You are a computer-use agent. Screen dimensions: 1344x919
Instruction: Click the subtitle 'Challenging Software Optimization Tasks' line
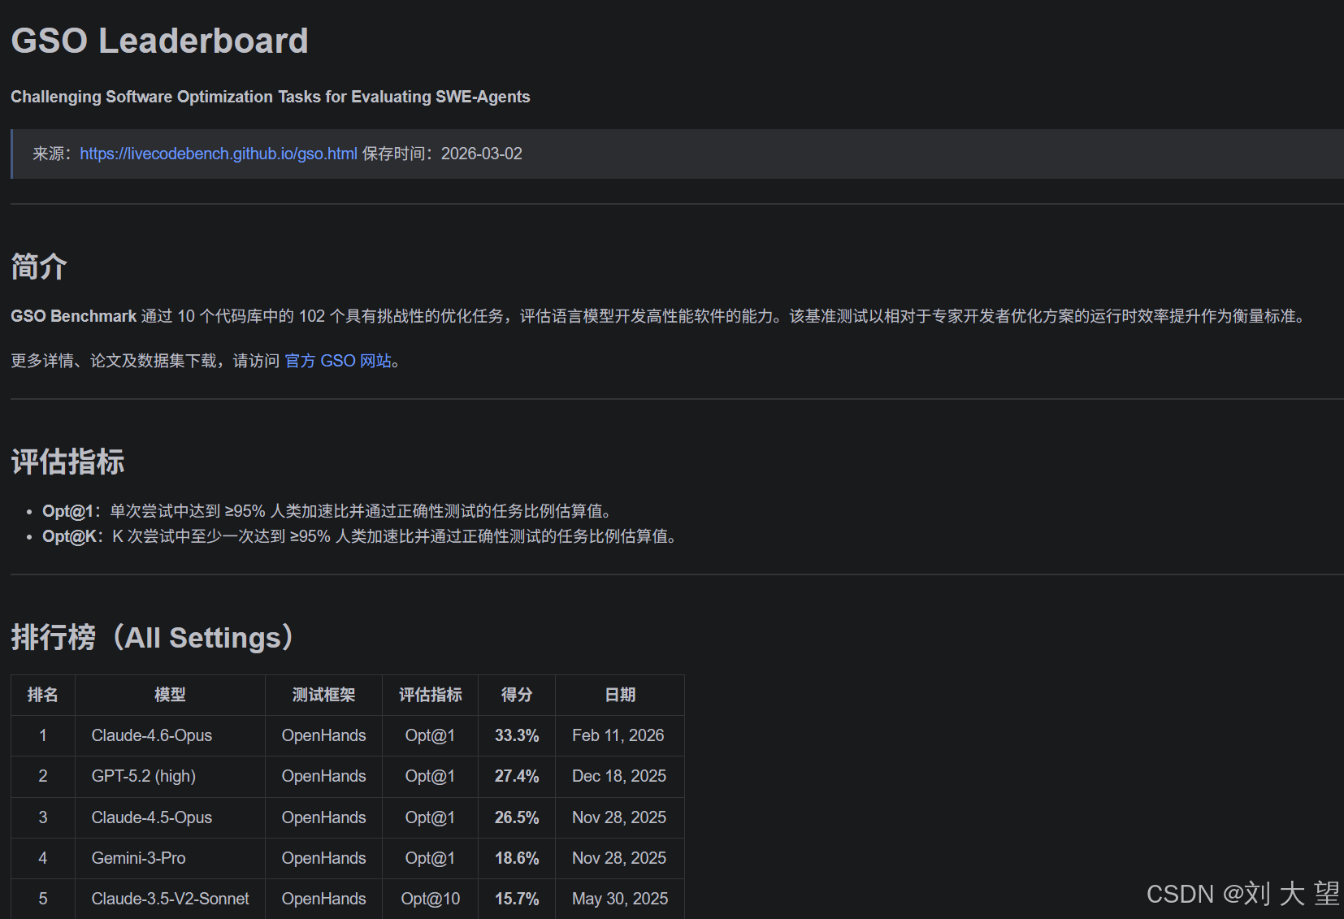click(x=270, y=97)
